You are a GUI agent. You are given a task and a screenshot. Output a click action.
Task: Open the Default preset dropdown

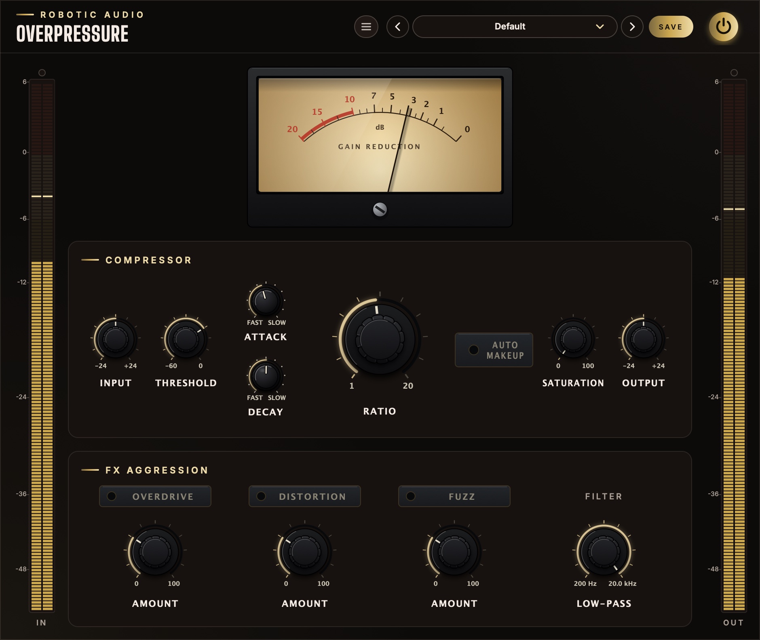[515, 27]
